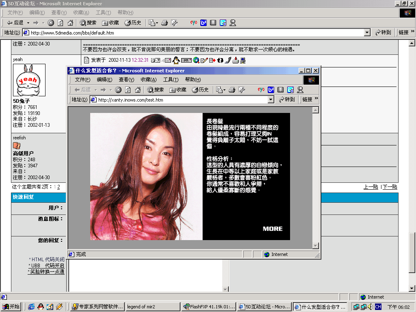Go to page 2 of the forum topic
The image size is (416, 312).
pyautogui.click(x=58, y=187)
